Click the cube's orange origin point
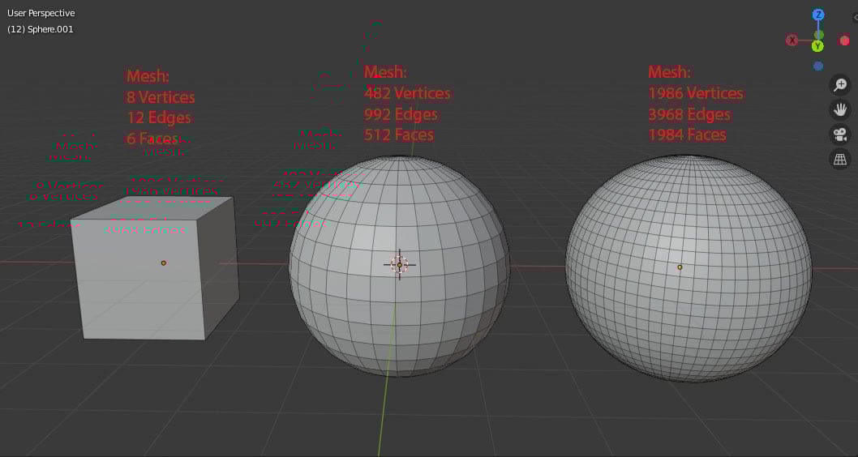The width and height of the screenshot is (858, 457). point(163,263)
